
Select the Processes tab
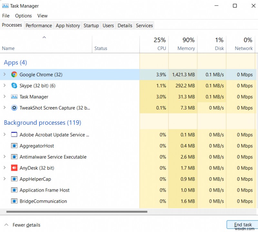12,25
